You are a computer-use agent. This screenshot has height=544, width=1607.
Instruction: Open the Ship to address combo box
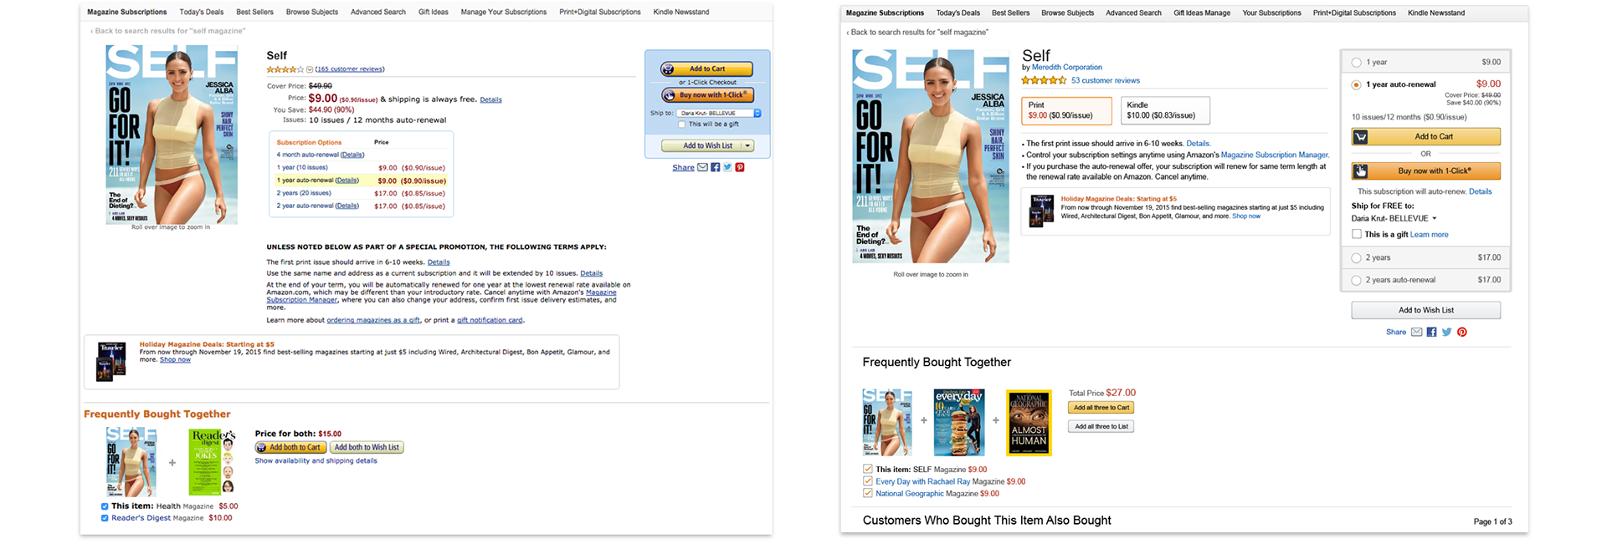(x=719, y=114)
